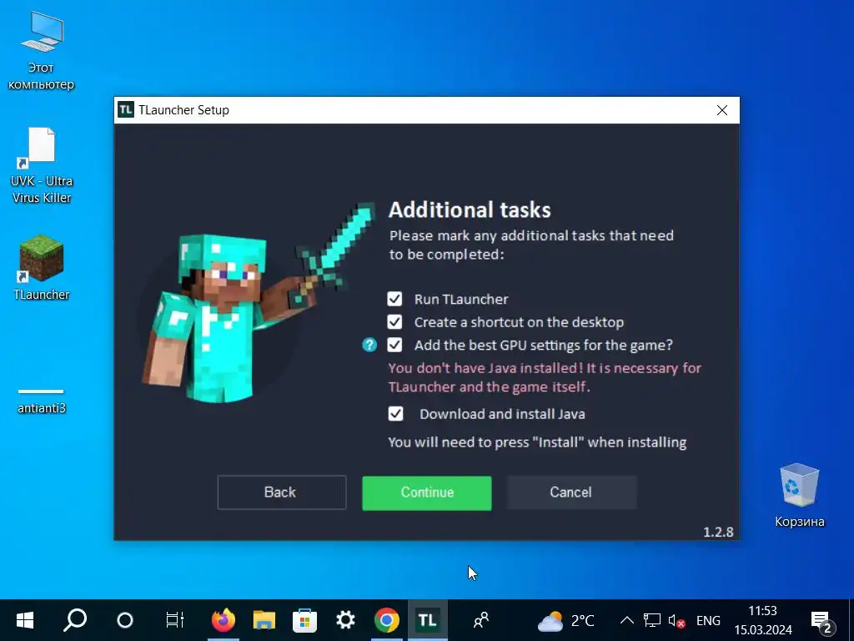Switch to the TL installer taskbar button
The height and width of the screenshot is (641, 854).
click(x=428, y=620)
